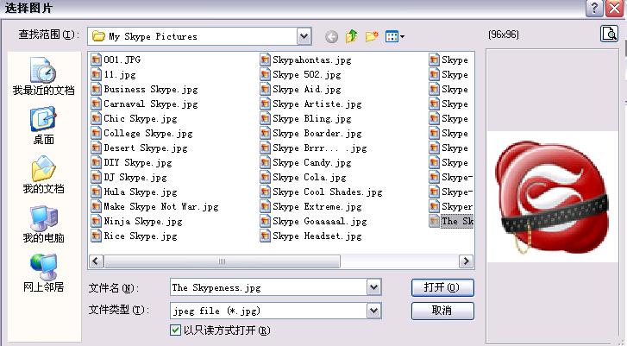Select the 001.JPG file icon

(x=96, y=60)
